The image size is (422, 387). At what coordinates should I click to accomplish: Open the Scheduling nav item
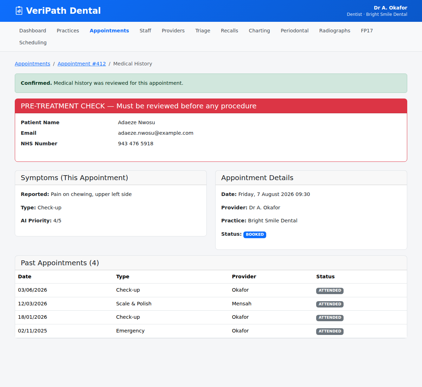(x=33, y=43)
